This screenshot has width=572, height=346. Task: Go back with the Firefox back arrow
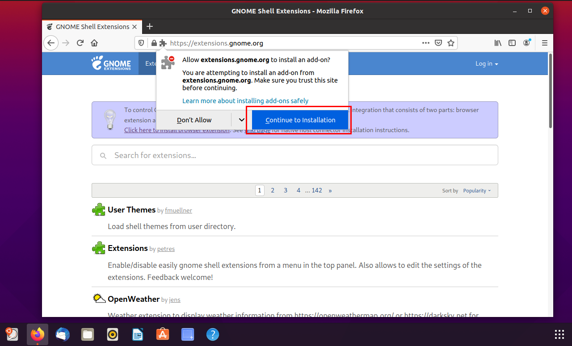coord(51,43)
